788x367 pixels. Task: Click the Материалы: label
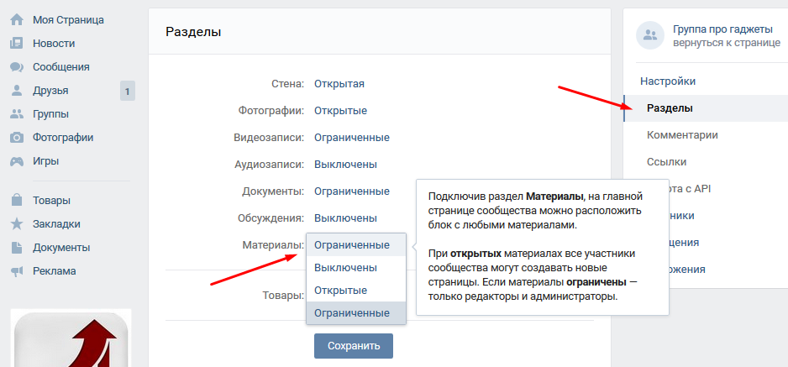(x=273, y=245)
